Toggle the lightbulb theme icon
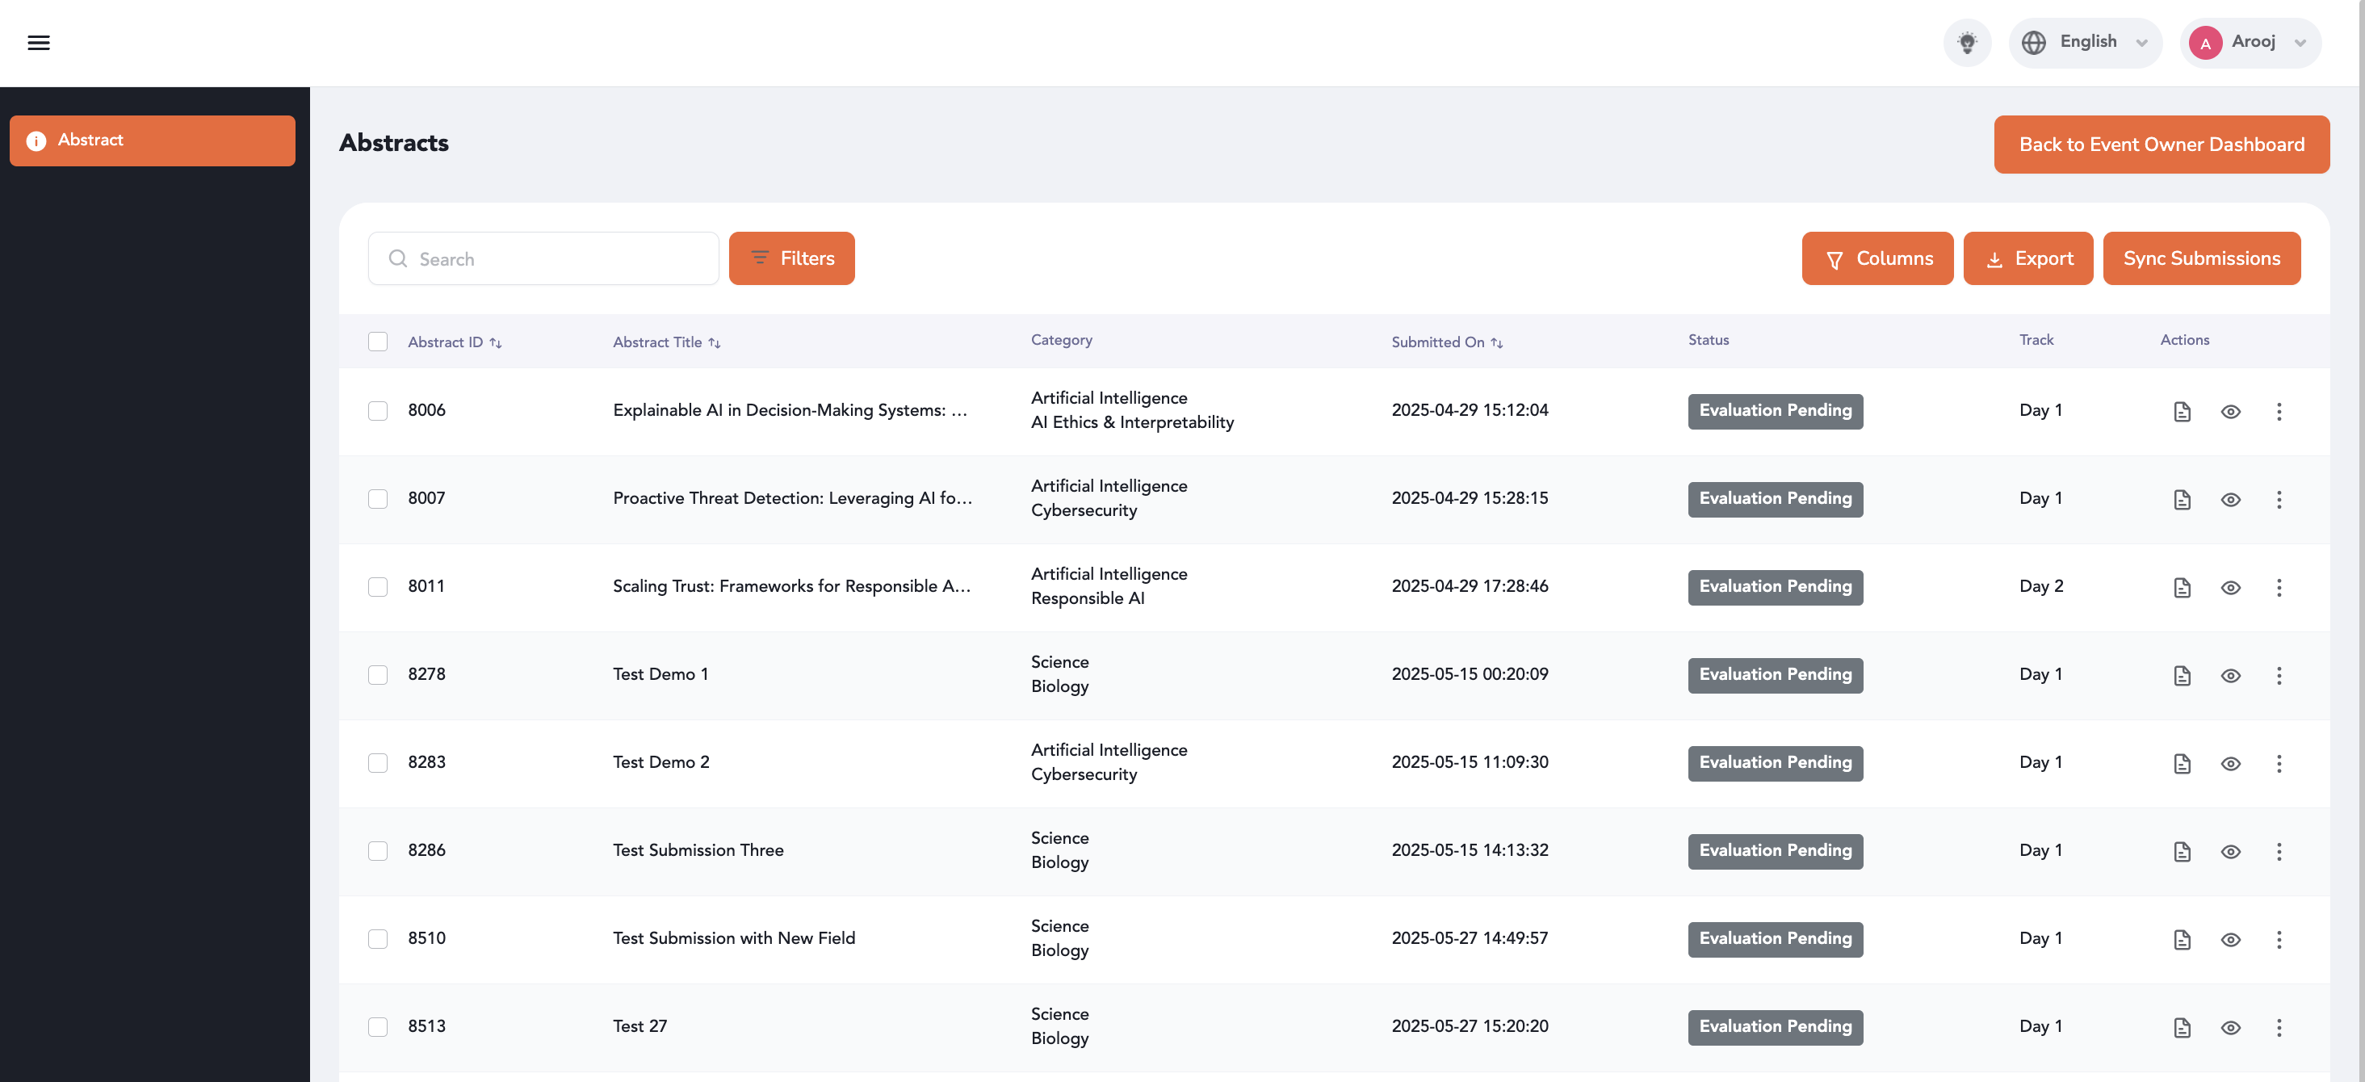This screenshot has height=1082, width=2365. pos(1967,42)
